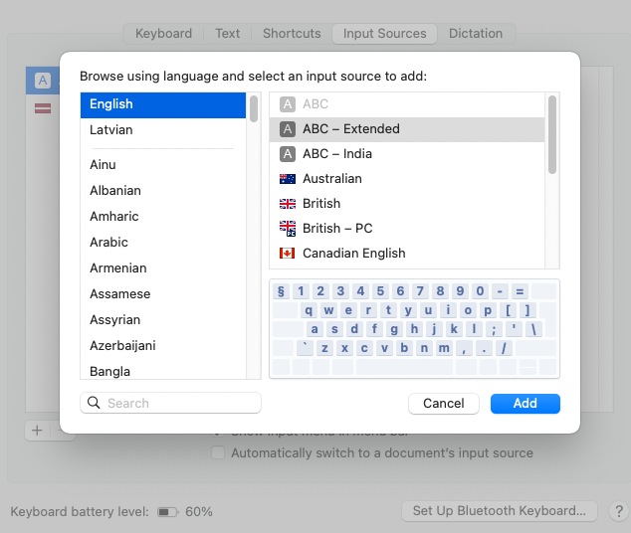This screenshot has width=631, height=533.
Task: Switch to the Text tab
Action: pos(227,34)
